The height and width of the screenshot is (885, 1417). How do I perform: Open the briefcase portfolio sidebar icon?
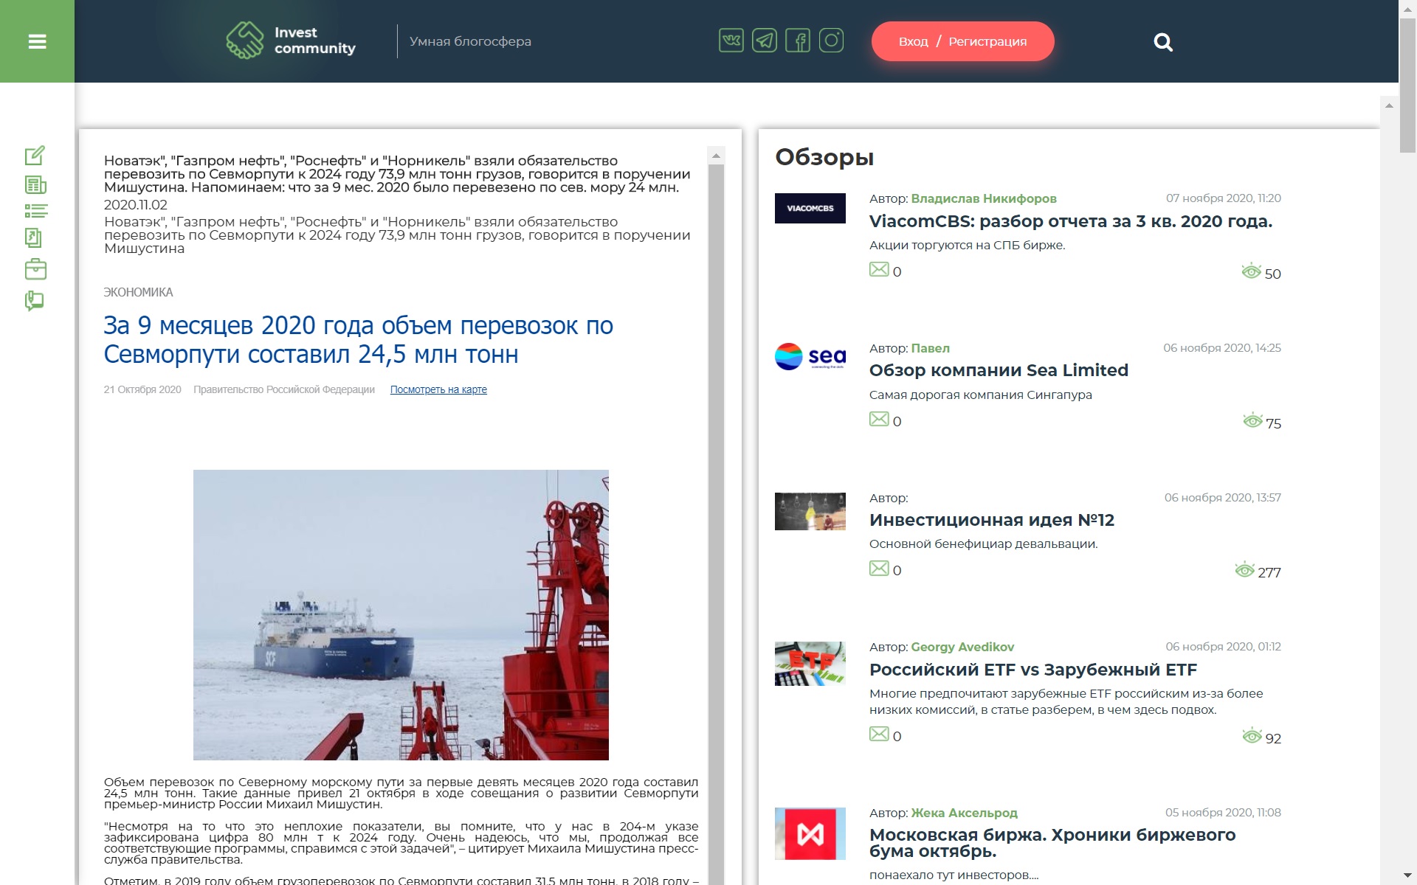(35, 269)
